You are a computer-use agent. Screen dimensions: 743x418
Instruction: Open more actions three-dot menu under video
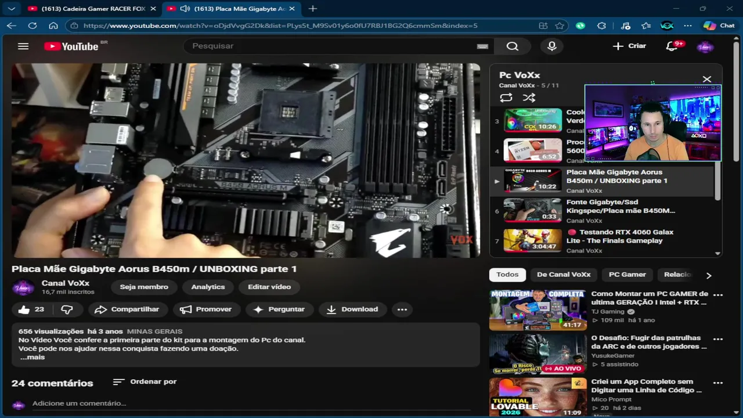(x=402, y=309)
